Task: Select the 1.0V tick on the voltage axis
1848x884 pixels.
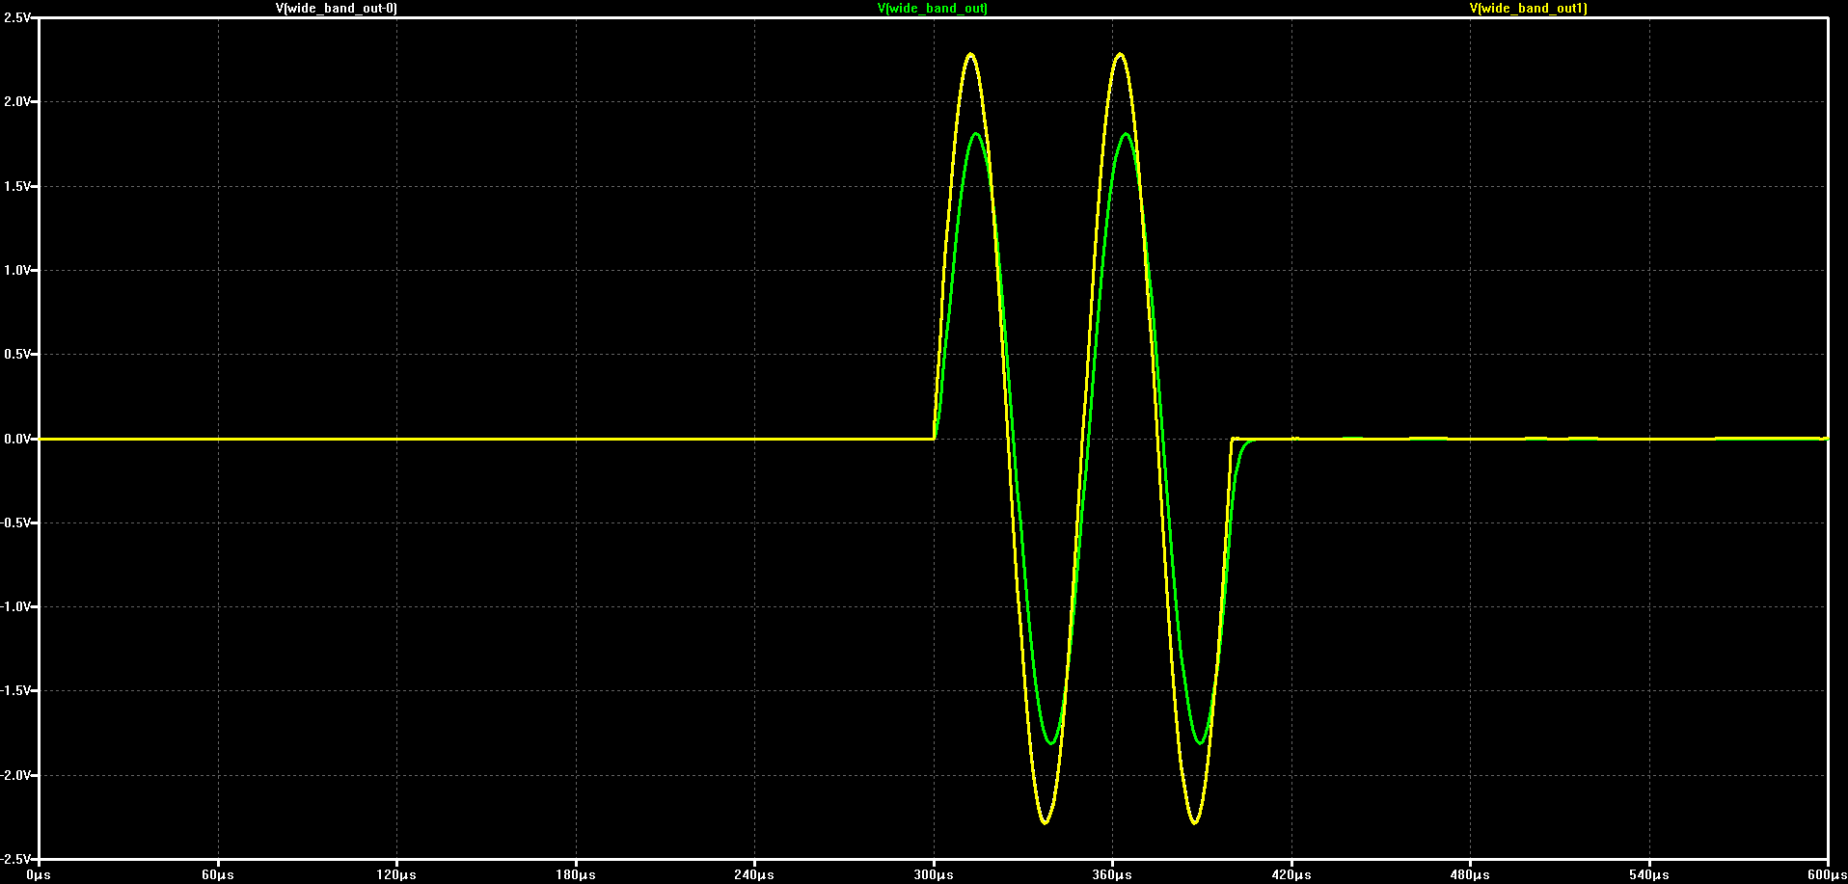Action: [x=16, y=271]
